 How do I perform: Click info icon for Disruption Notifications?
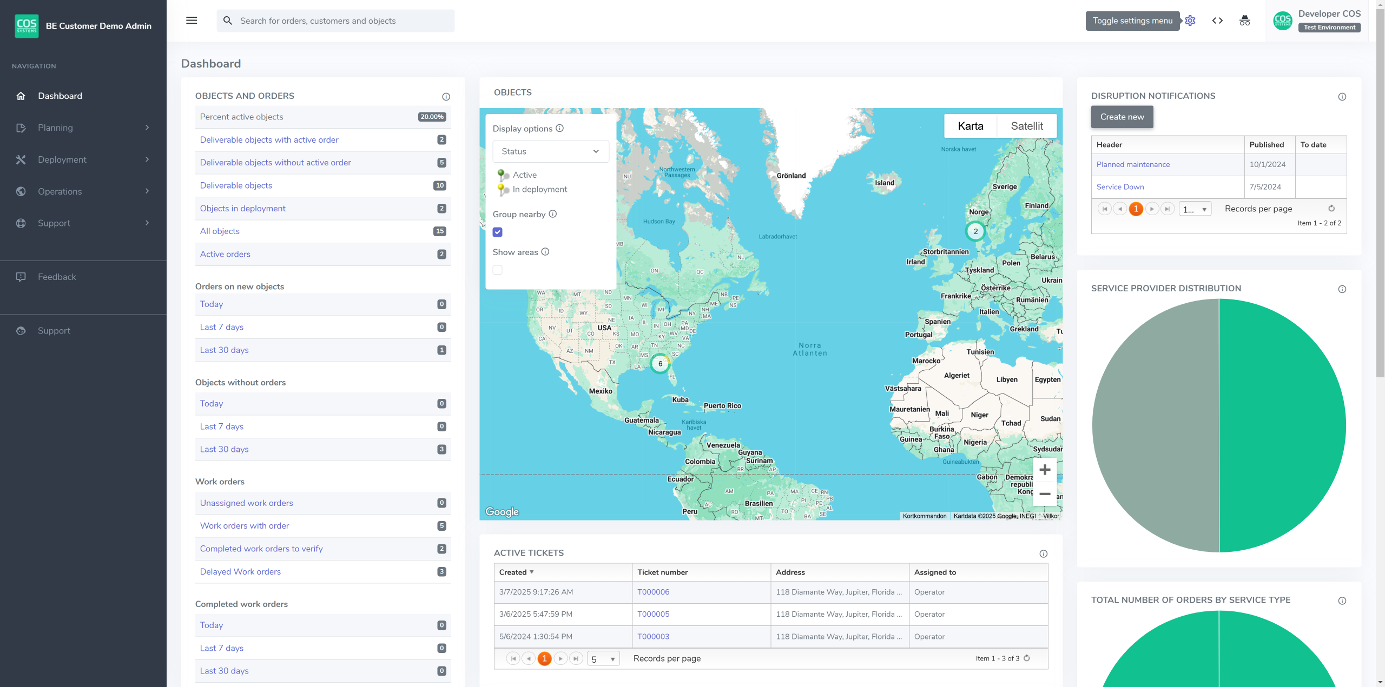pyautogui.click(x=1342, y=97)
